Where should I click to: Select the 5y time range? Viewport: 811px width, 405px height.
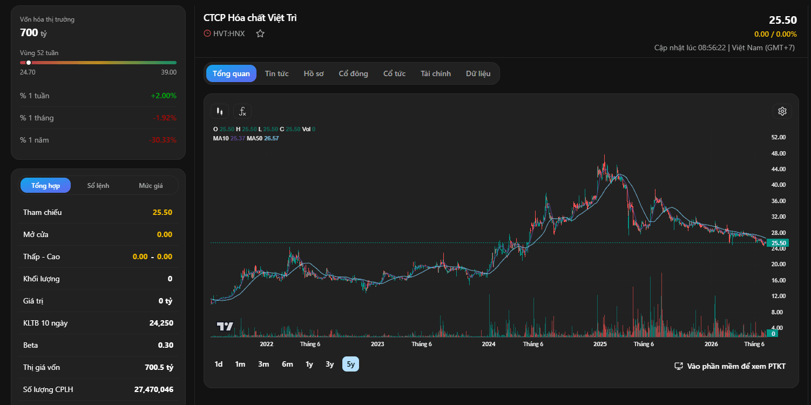351,364
